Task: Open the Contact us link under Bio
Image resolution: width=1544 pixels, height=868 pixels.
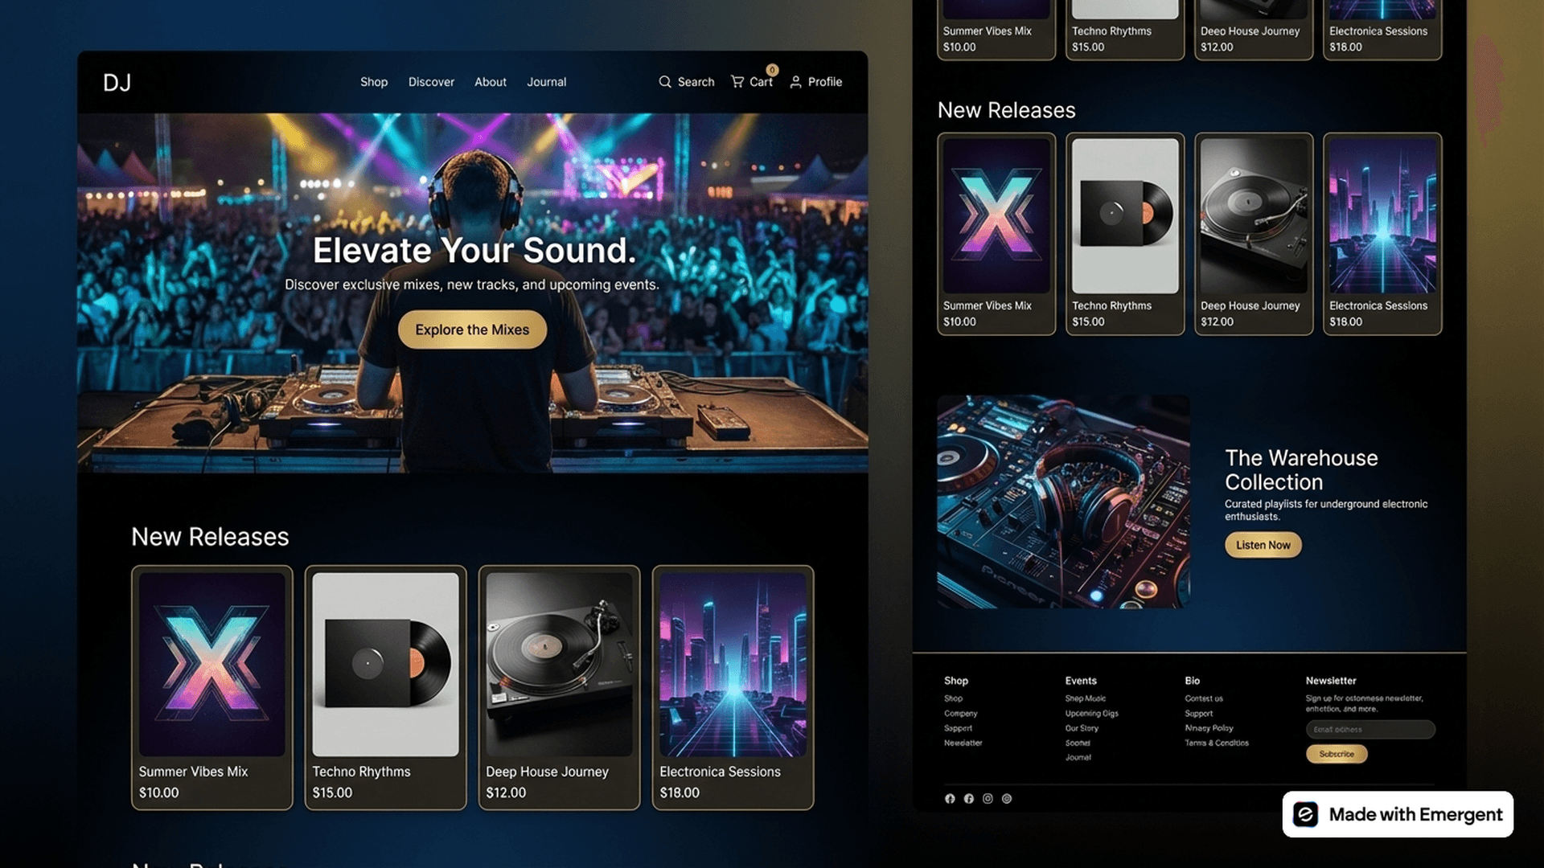Action: tap(1204, 698)
